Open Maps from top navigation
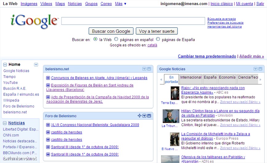 click(x=60, y=4)
